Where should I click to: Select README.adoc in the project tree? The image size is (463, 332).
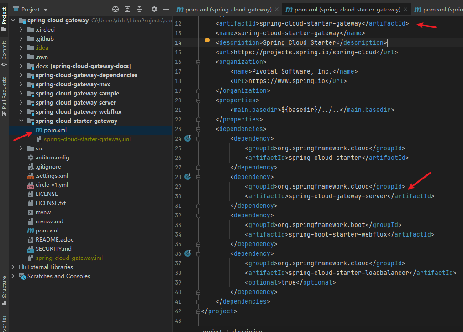pos(54,239)
